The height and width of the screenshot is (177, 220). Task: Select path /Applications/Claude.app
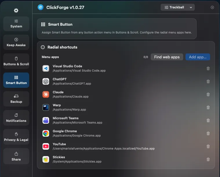tap(70, 97)
